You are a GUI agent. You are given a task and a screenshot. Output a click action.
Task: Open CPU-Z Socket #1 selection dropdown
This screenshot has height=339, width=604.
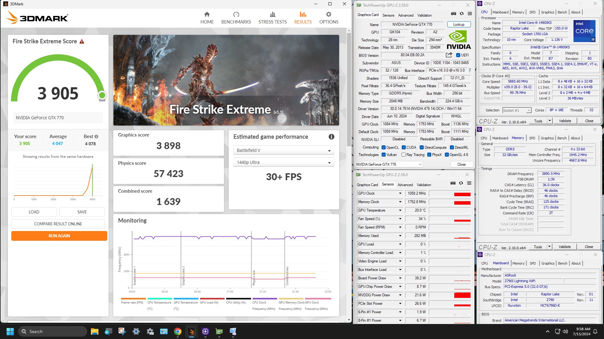tap(517, 110)
